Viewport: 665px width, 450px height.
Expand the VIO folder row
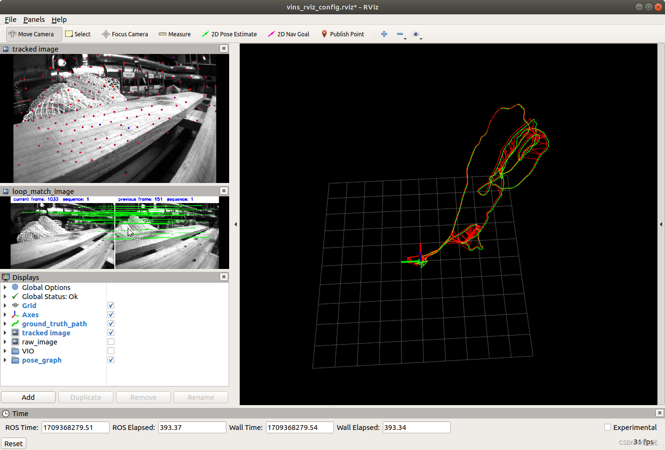pos(5,351)
